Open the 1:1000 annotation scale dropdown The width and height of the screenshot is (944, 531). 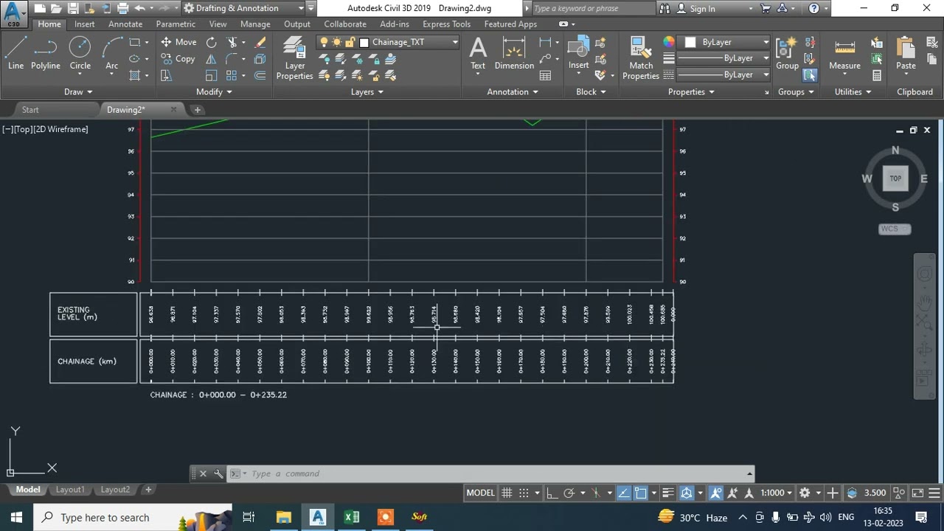[x=777, y=493]
